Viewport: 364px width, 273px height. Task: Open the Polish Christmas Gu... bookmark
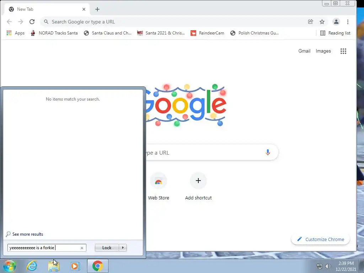click(255, 33)
